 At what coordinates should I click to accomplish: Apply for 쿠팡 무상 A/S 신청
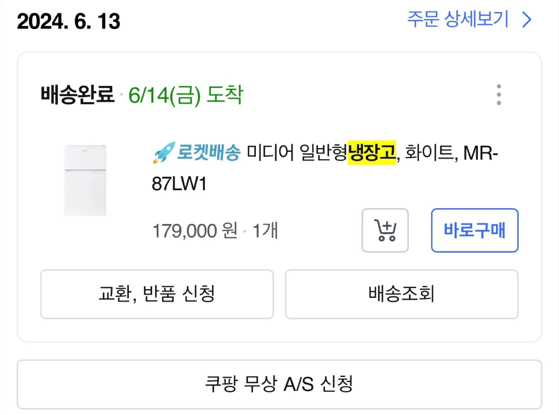point(279,384)
